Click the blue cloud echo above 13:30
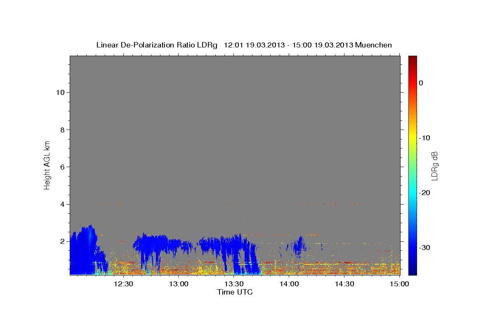 229,247
